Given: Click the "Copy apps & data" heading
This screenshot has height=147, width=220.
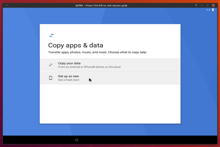Looking at the screenshot, I should [x=76, y=45].
